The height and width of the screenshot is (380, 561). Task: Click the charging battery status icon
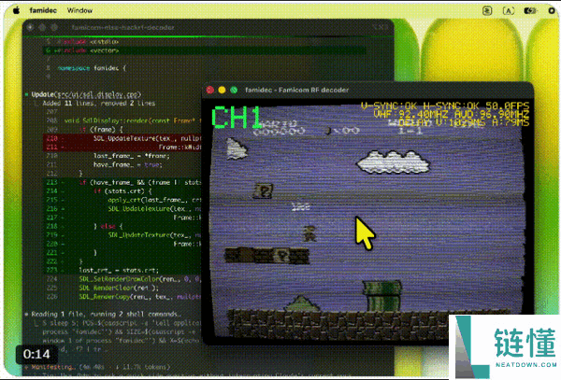pyautogui.click(x=530, y=10)
